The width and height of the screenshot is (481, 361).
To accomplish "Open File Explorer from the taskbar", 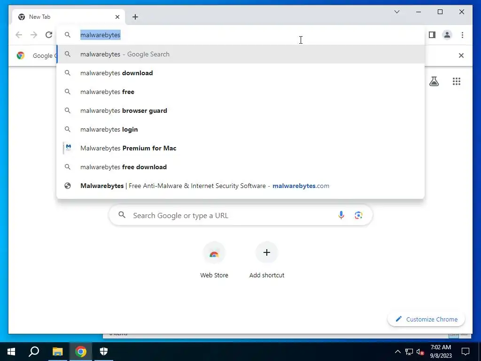I will click(57, 352).
